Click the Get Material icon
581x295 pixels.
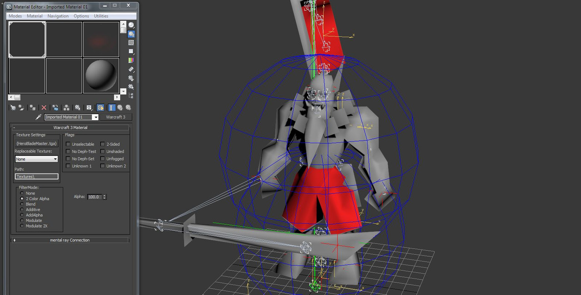pos(13,108)
